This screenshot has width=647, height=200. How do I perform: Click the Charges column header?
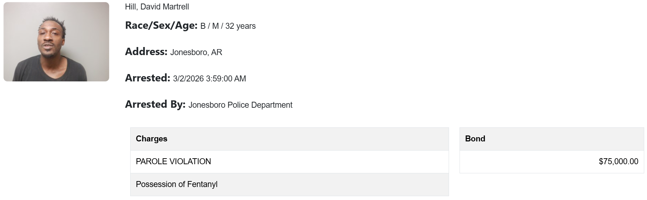(152, 139)
